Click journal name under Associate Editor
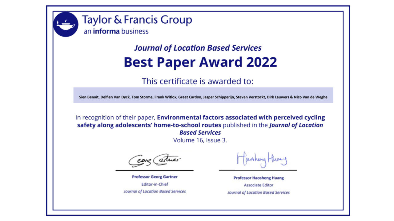This screenshot has height=221, width=394. [259, 193]
